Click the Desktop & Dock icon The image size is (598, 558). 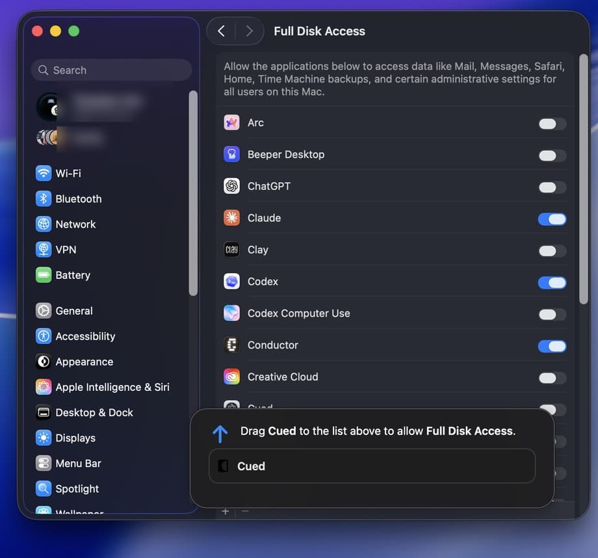coord(44,412)
